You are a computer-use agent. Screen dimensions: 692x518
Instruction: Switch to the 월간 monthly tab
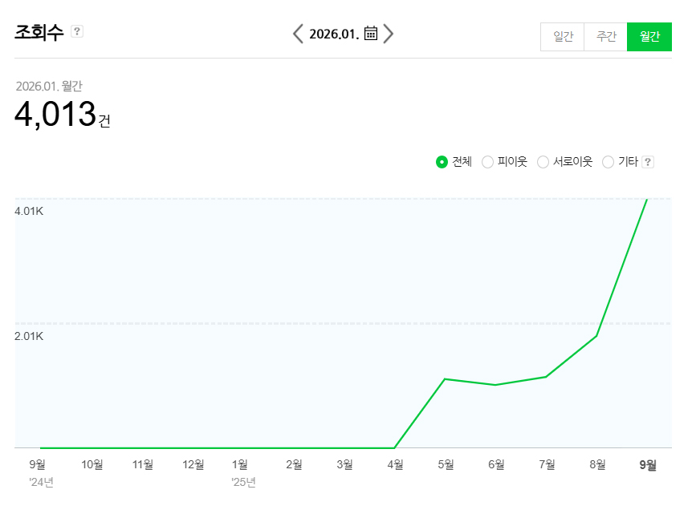coord(649,37)
